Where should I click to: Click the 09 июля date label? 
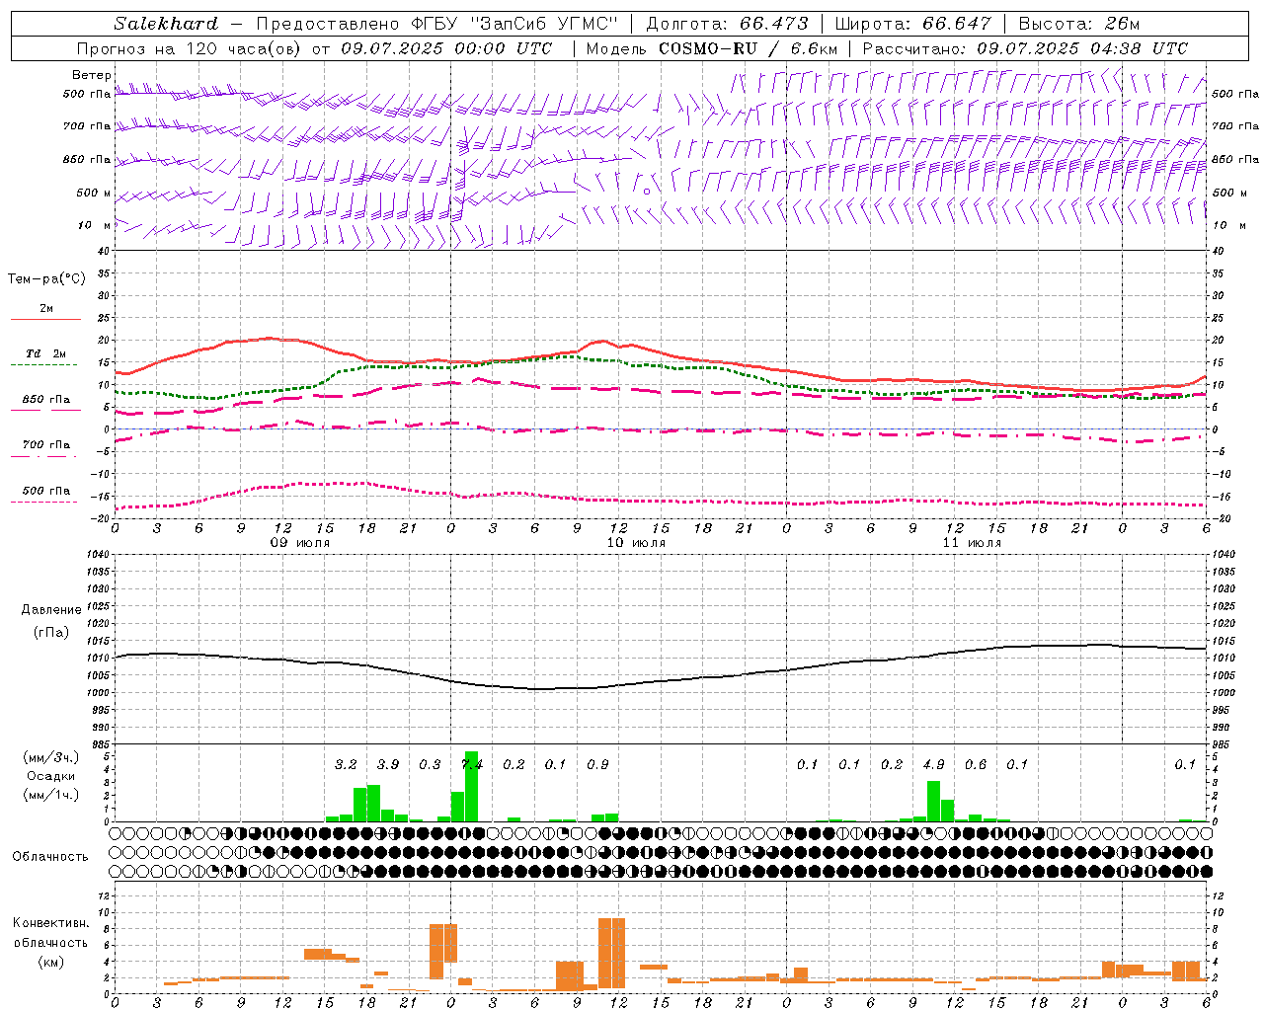click(300, 543)
